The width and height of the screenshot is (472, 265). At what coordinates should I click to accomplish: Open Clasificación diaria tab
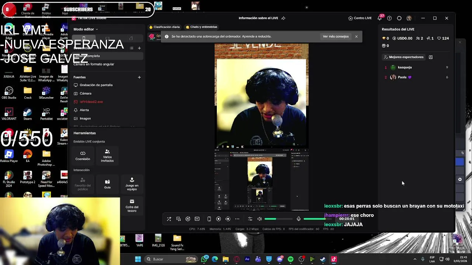coord(164,27)
